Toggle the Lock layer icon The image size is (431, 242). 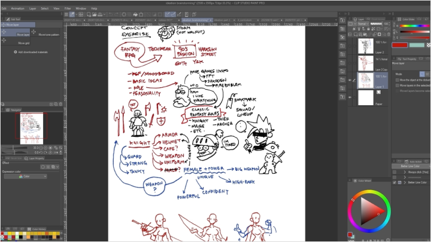coord(369,29)
